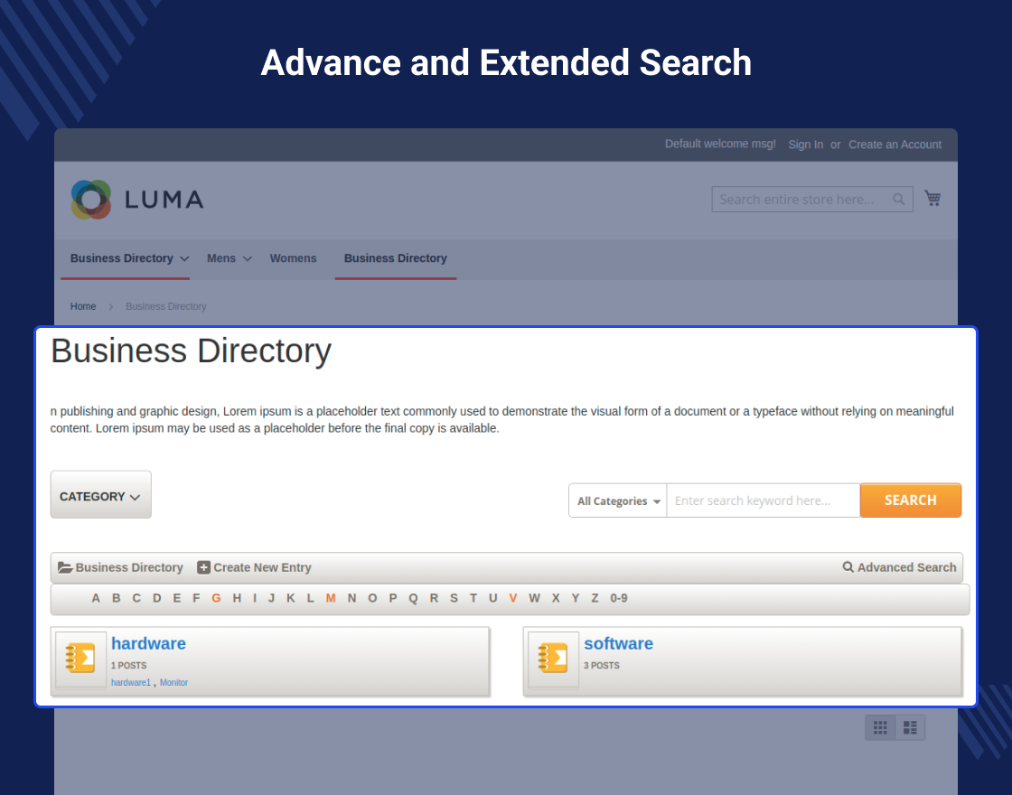Open the Sign In link
Viewport: 1012px width, 795px height.
pos(805,145)
